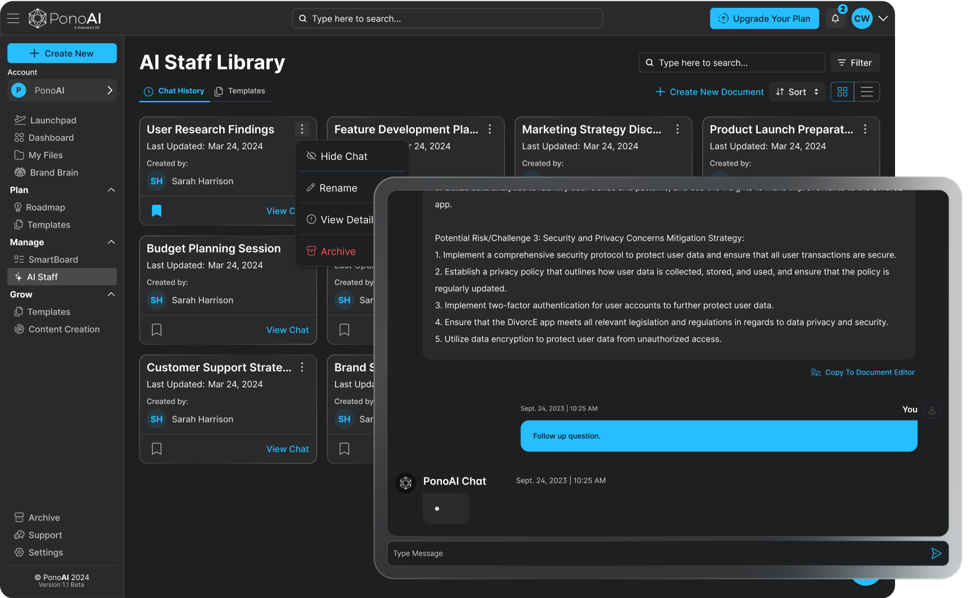Click View Chat on Customer Support Strategy
The image size is (973, 598).
(x=287, y=449)
